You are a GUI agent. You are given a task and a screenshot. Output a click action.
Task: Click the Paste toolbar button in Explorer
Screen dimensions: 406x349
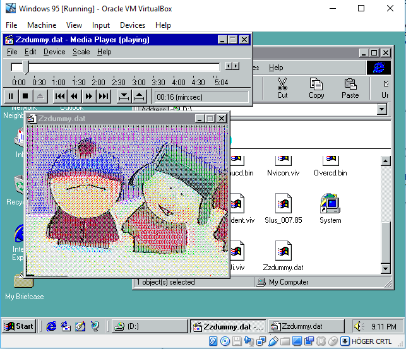click(350, 88)
